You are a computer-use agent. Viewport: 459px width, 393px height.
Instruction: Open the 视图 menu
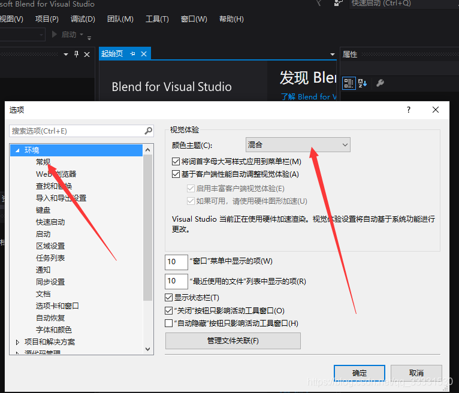point(11,19)
